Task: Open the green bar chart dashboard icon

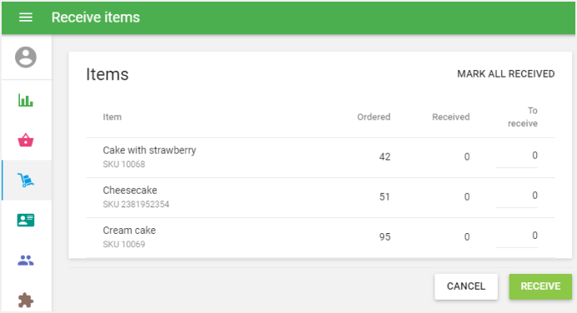Action: click(x=26, y=100)
